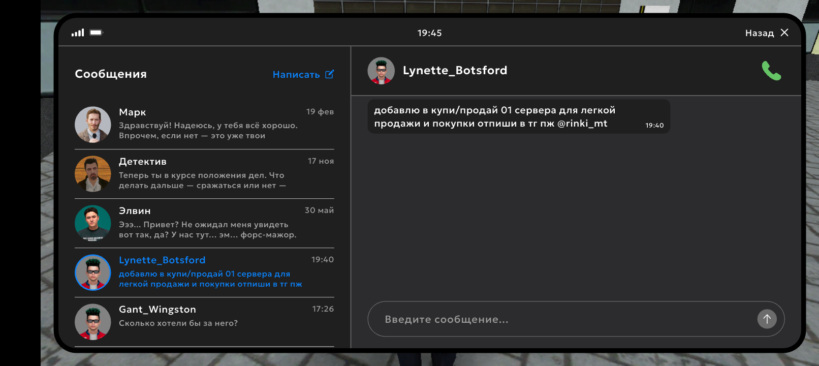The width and height of the screenshot is (819, 366).
Task: Call Lynette_Botsford with green phone icon
Action: pyautogui.click(x=771, y=71)
